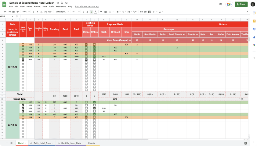
Task: Open Google Keep side panel
Action: pyautogui.click(x=254, y=21)
